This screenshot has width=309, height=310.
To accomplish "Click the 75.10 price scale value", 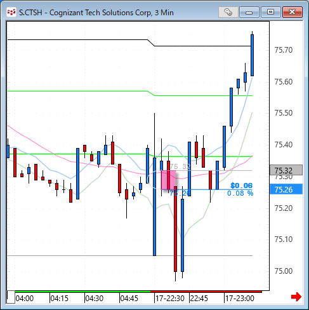I will point(284,239).
